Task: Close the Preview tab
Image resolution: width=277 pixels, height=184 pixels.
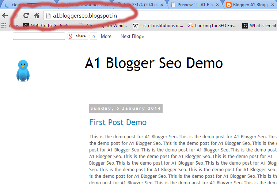Action: pyautogui.click(x=218, y=5)
